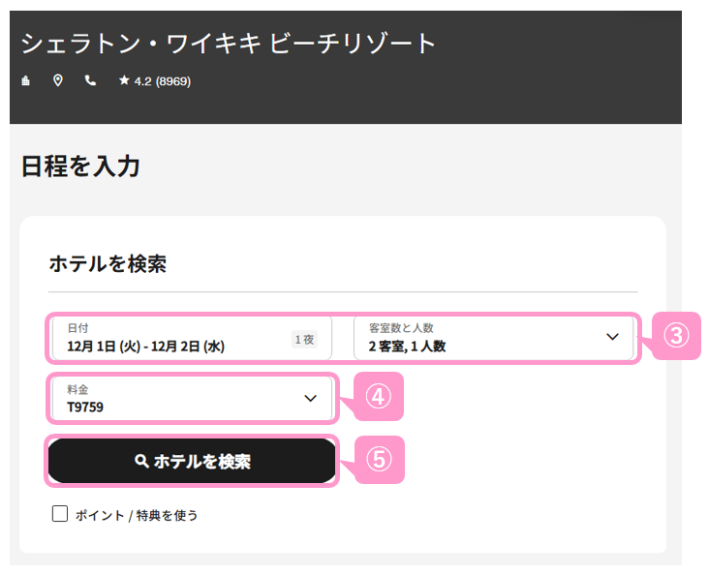The height and width of the screenshot is (575, 709).
Task: Click the 日程を入力 heading
Action: 80,166
